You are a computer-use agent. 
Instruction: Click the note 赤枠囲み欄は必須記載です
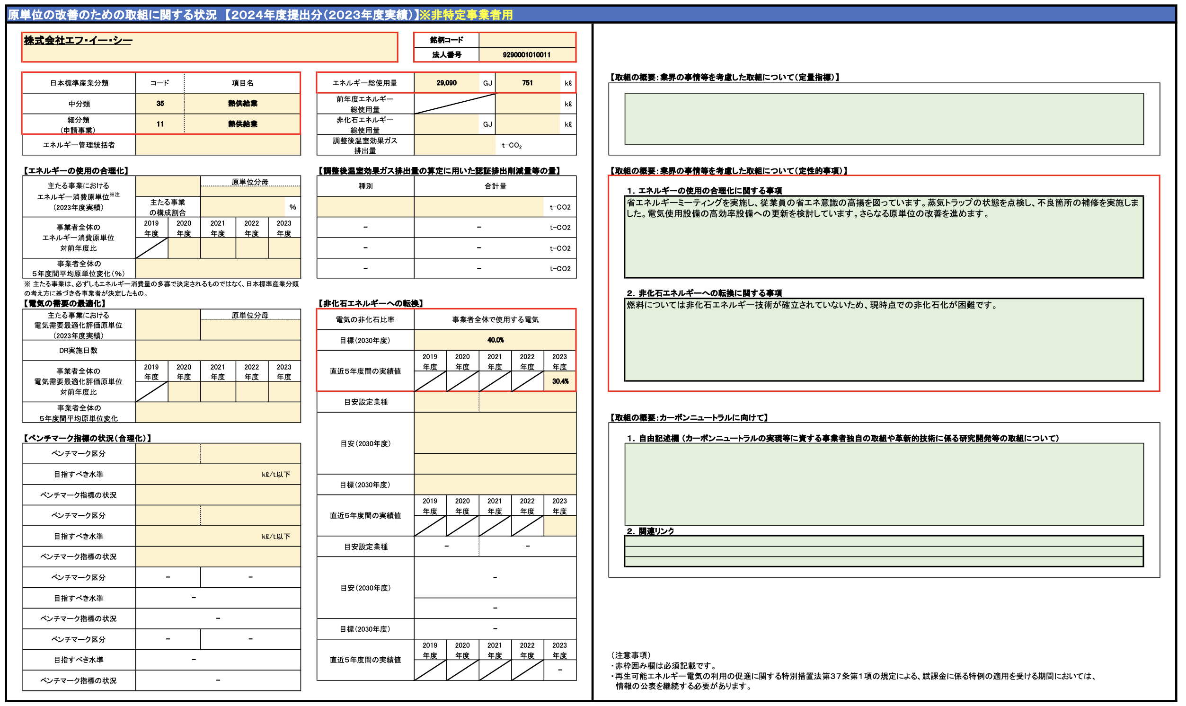(x=663, y=666)
